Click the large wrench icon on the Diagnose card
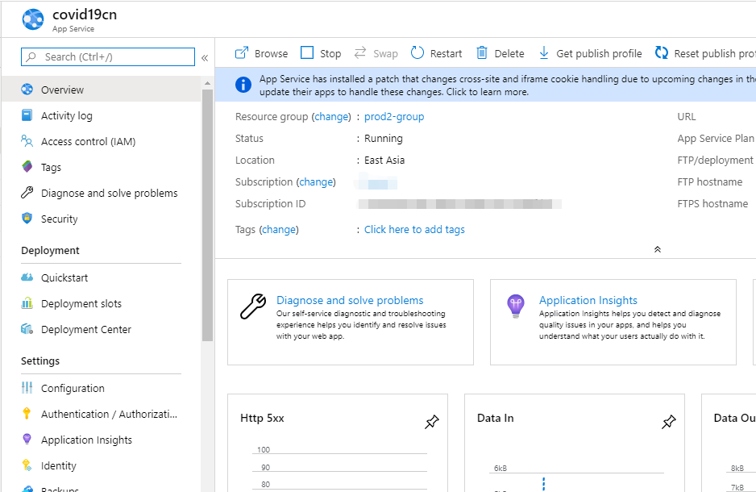This screenshot has height=492, width=756. click(253, 306)
